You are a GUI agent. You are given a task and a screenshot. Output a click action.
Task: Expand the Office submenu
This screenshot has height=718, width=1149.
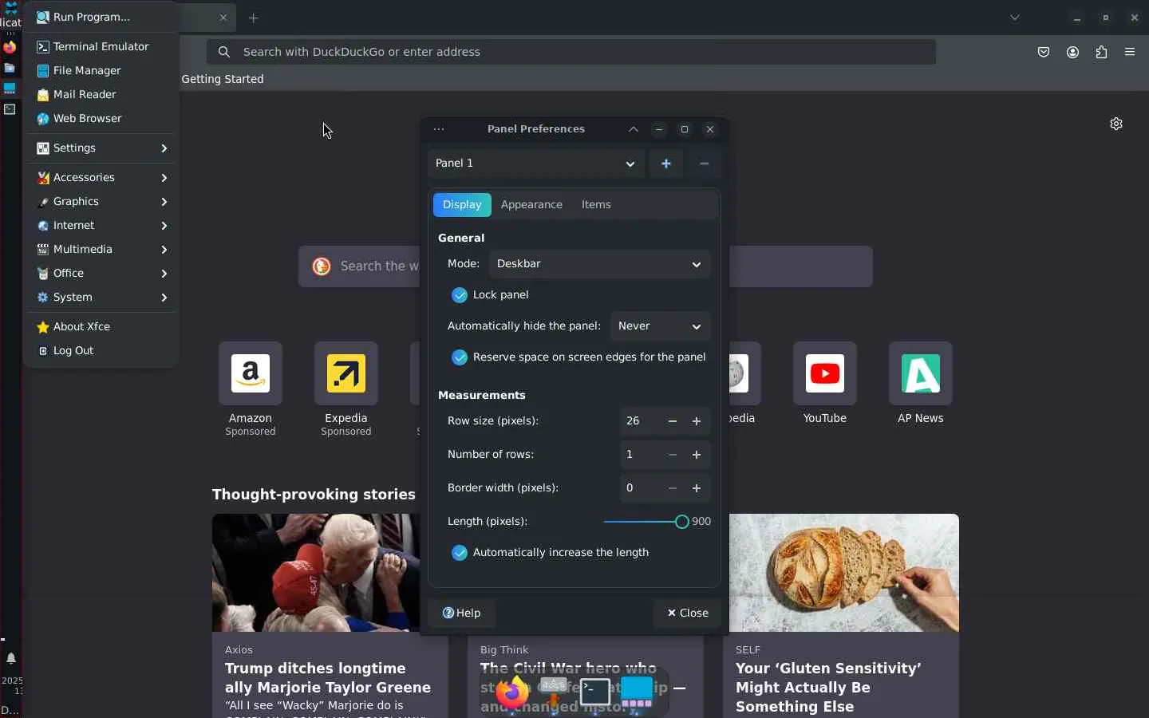coord(101,274)
